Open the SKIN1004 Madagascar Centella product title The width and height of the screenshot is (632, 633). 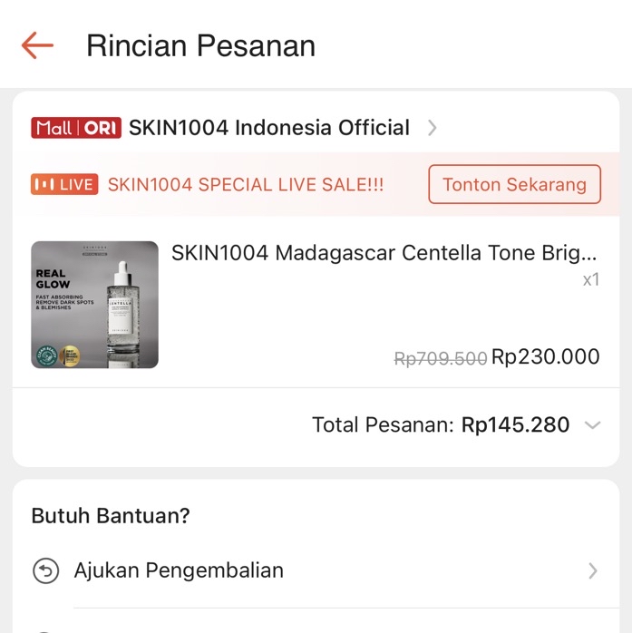coord(384,253)
